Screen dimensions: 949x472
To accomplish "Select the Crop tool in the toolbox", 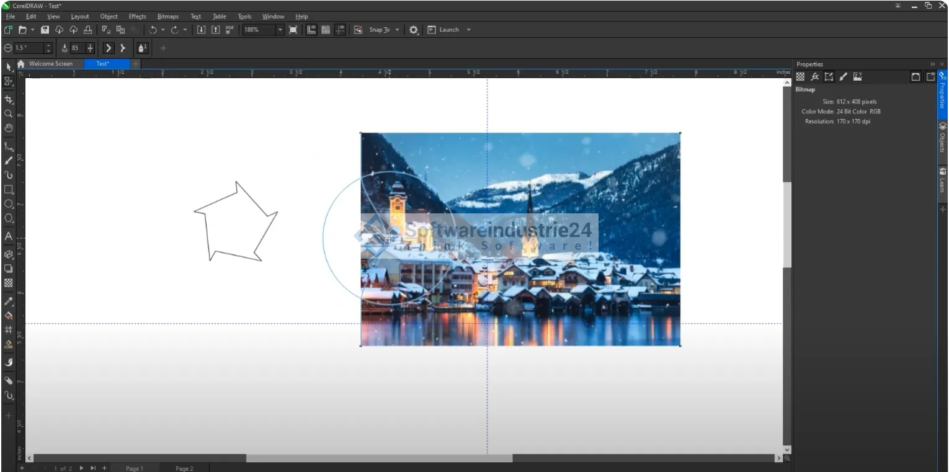I will 9,99.
